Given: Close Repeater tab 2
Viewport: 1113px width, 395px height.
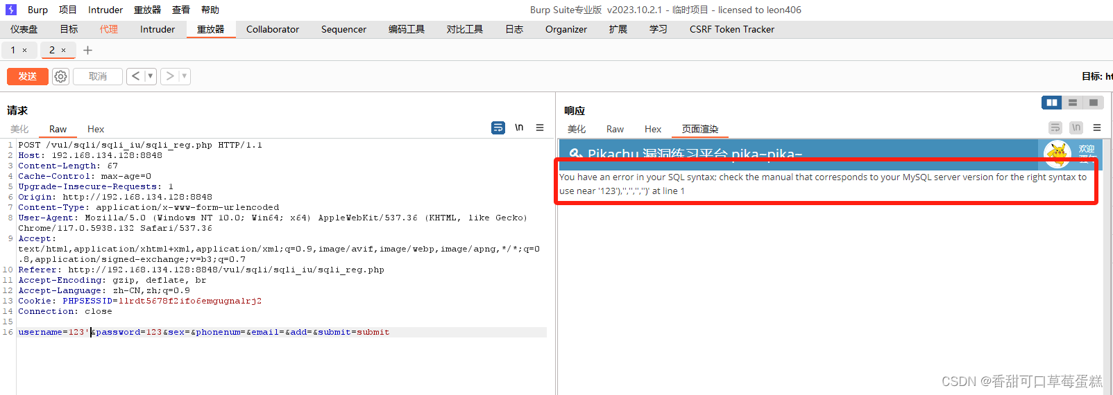Looking at the screenshot, I should 64,51.
